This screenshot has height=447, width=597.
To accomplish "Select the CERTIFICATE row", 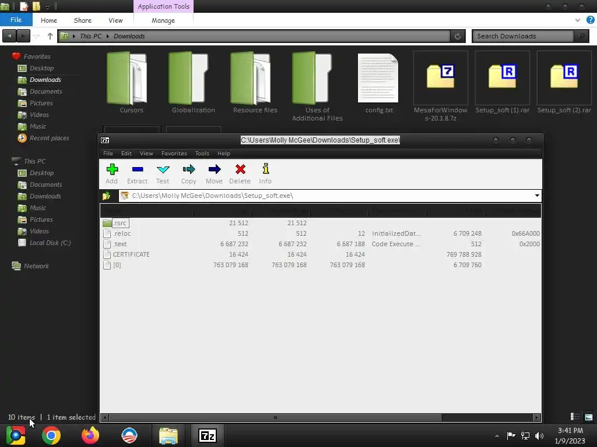I will pos(320,254).
